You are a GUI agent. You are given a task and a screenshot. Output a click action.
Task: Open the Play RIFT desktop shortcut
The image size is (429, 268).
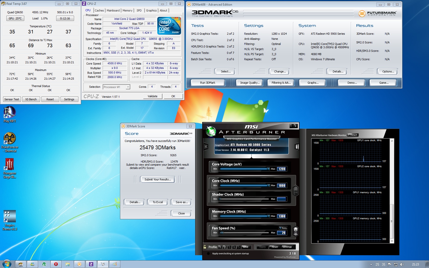coord(10,114)
